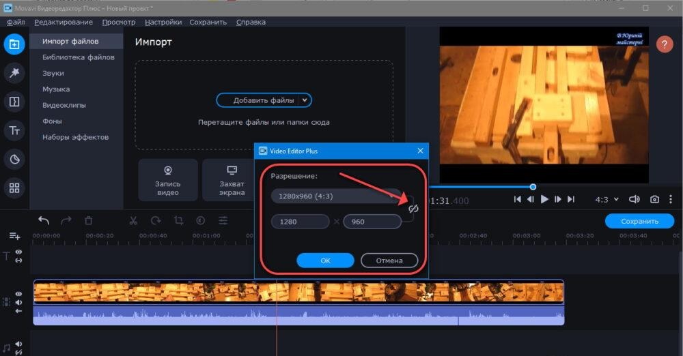Click the Stickers clock-shaped sidebar icon
The height and width of the screenshot is (356, 683).
pos(14,159)
